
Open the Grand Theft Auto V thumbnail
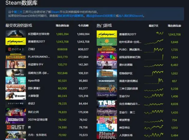point(16,64)
